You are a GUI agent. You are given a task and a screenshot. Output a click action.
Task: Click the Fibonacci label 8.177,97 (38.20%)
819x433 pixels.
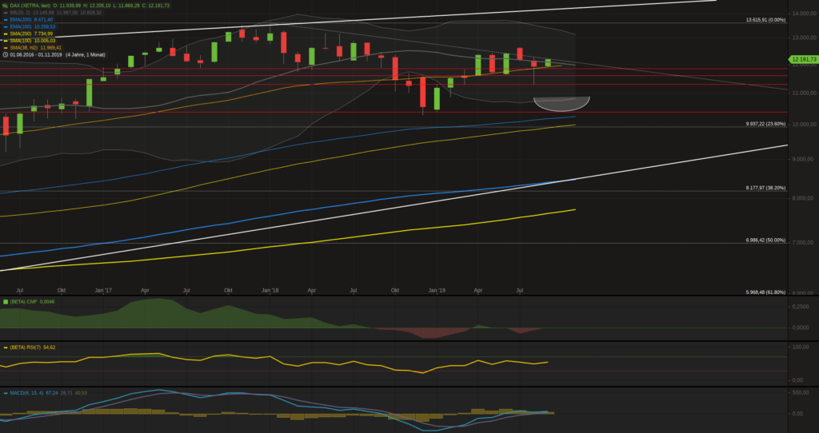(x=765, y=188)
